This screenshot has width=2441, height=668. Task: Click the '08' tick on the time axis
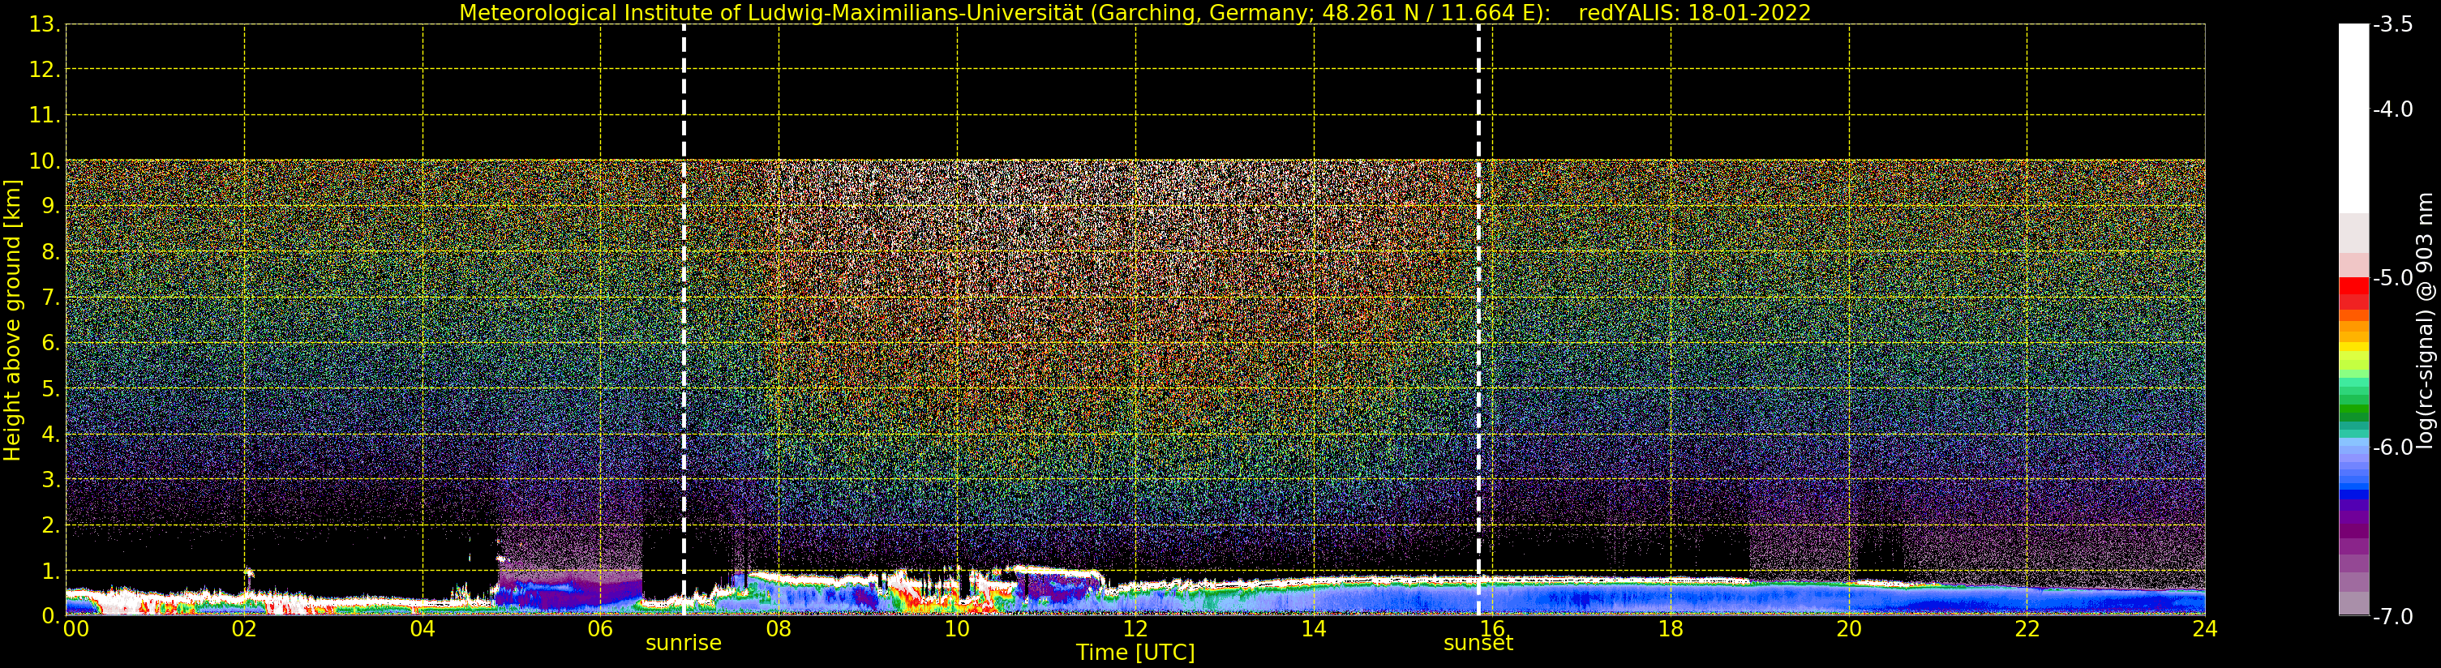click(x=779, y=628)
